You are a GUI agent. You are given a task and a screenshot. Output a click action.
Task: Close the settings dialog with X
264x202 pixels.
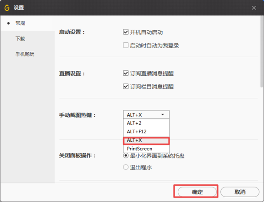tap(254, 7)
